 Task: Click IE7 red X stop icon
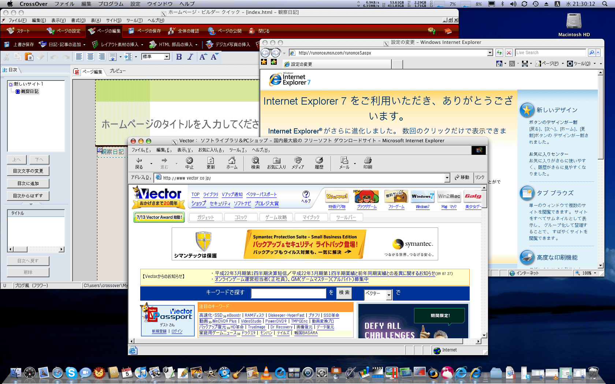point(509,53)
